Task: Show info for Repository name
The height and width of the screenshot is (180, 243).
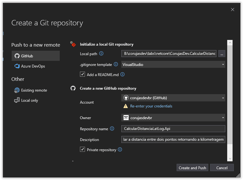Action: [112, 129]
